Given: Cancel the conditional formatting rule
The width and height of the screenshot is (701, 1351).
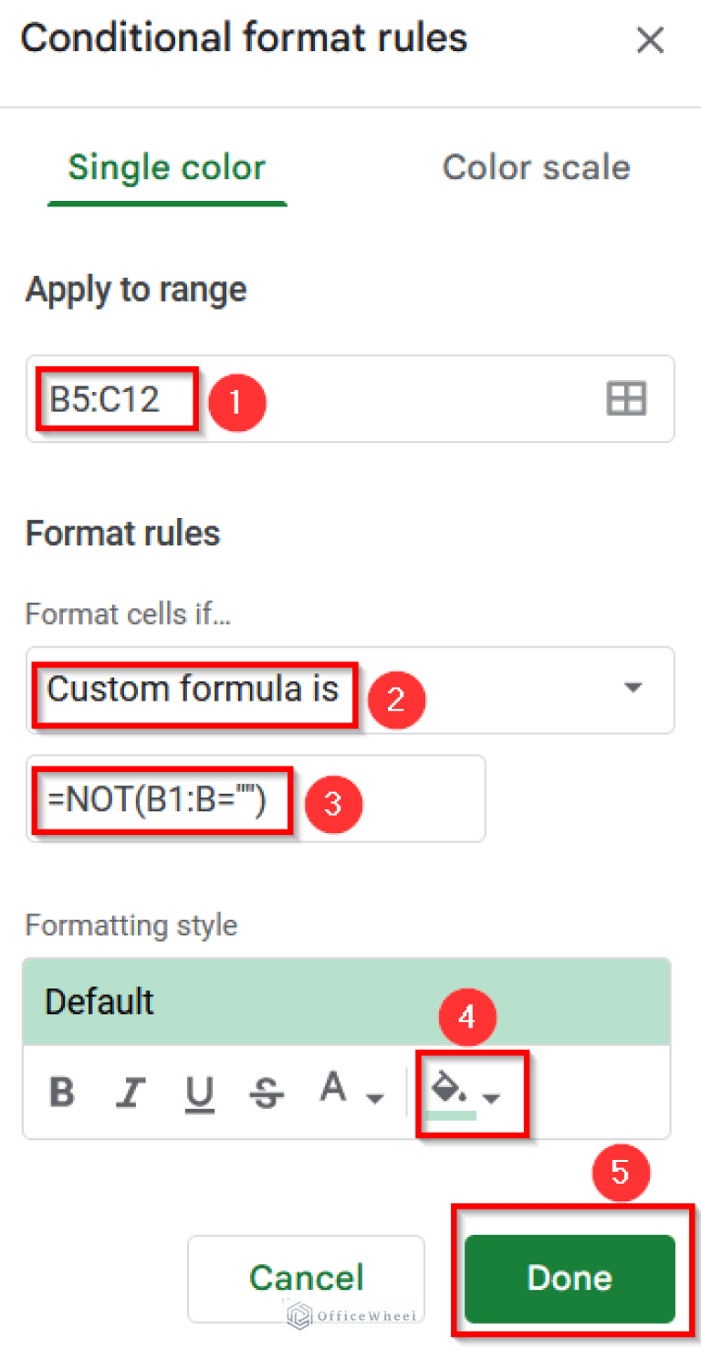Looking at the screenshot, I should pos(306,1279).
